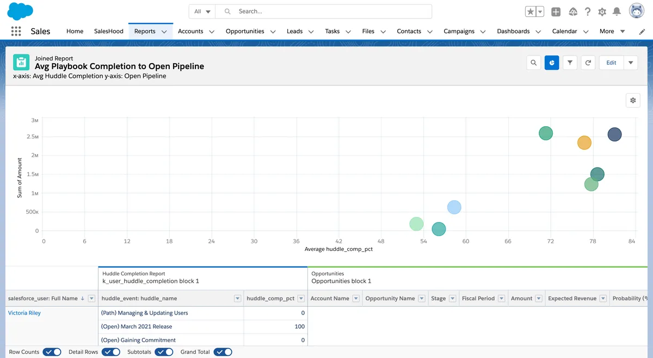653x358 pixels.
Task: Expand the Leads tab chevron
Action: 311,32
